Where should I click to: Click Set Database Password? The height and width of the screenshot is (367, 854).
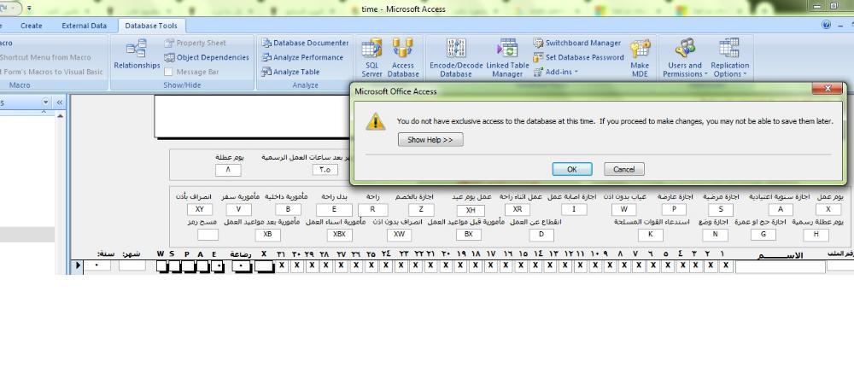(x=578, y=57)
